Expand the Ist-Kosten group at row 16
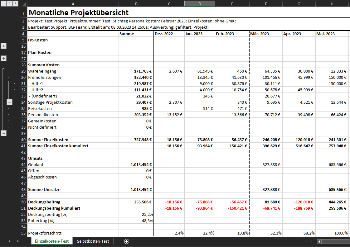This screenshot has height=247, width=350. 4,46
